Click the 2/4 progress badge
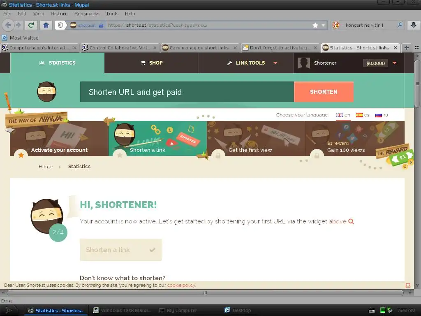Viewport: 421px width, 316px height. pos(58,232)
